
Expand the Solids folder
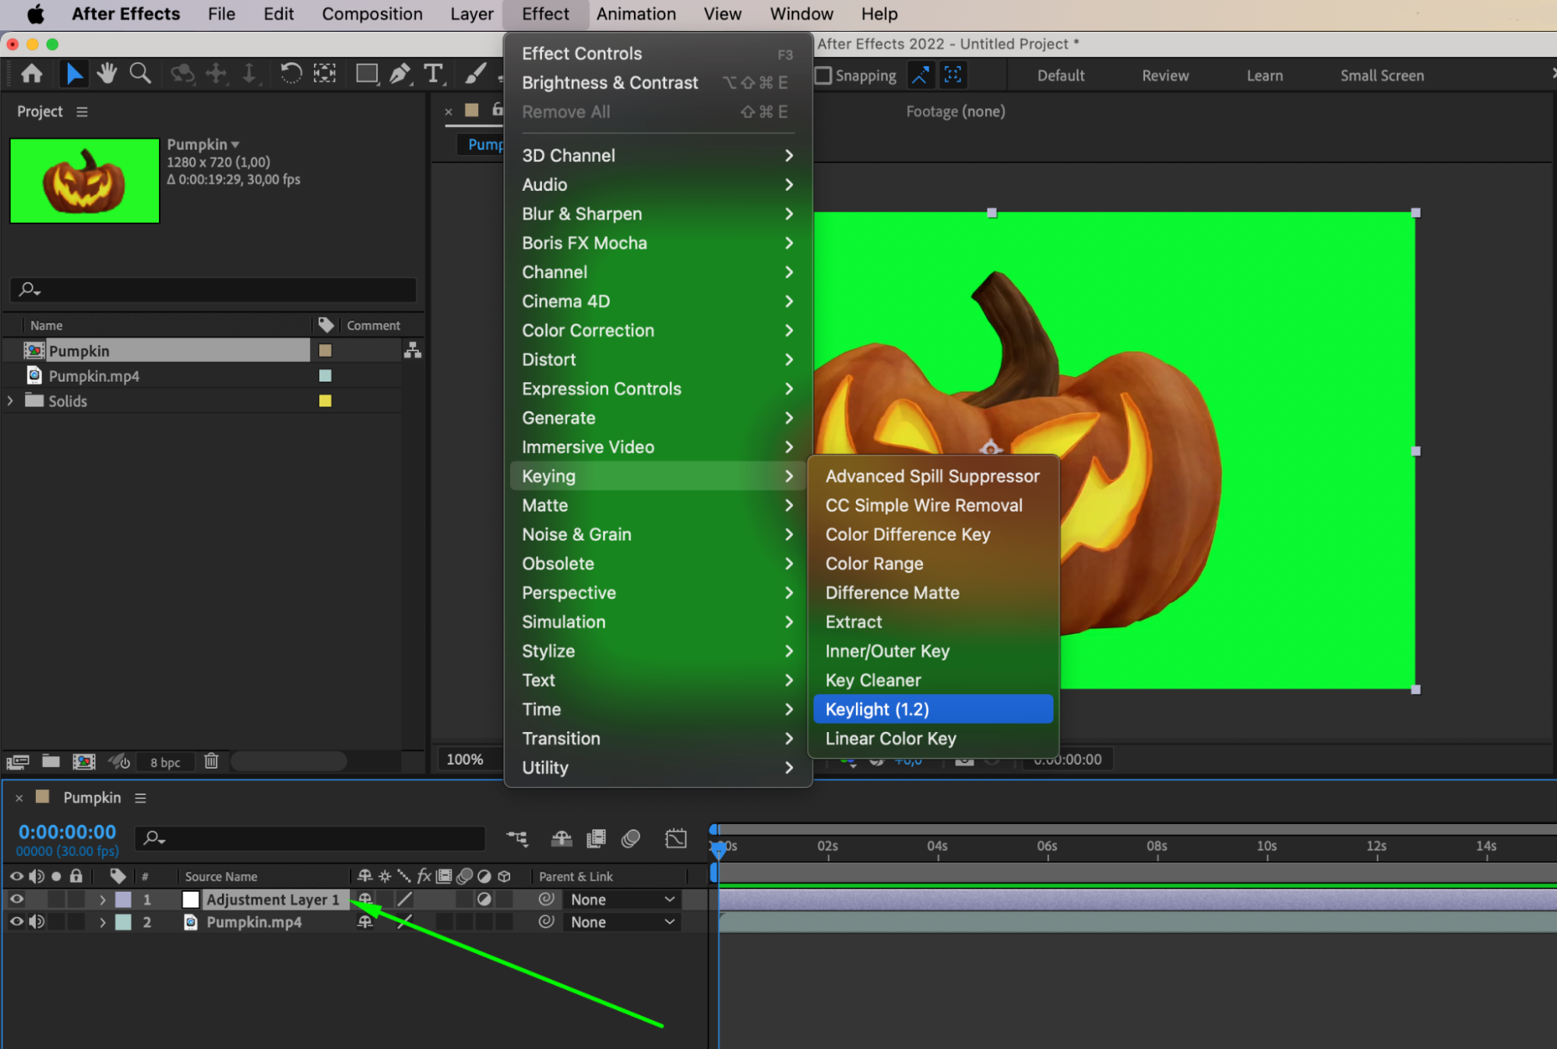tap(10, 400)
